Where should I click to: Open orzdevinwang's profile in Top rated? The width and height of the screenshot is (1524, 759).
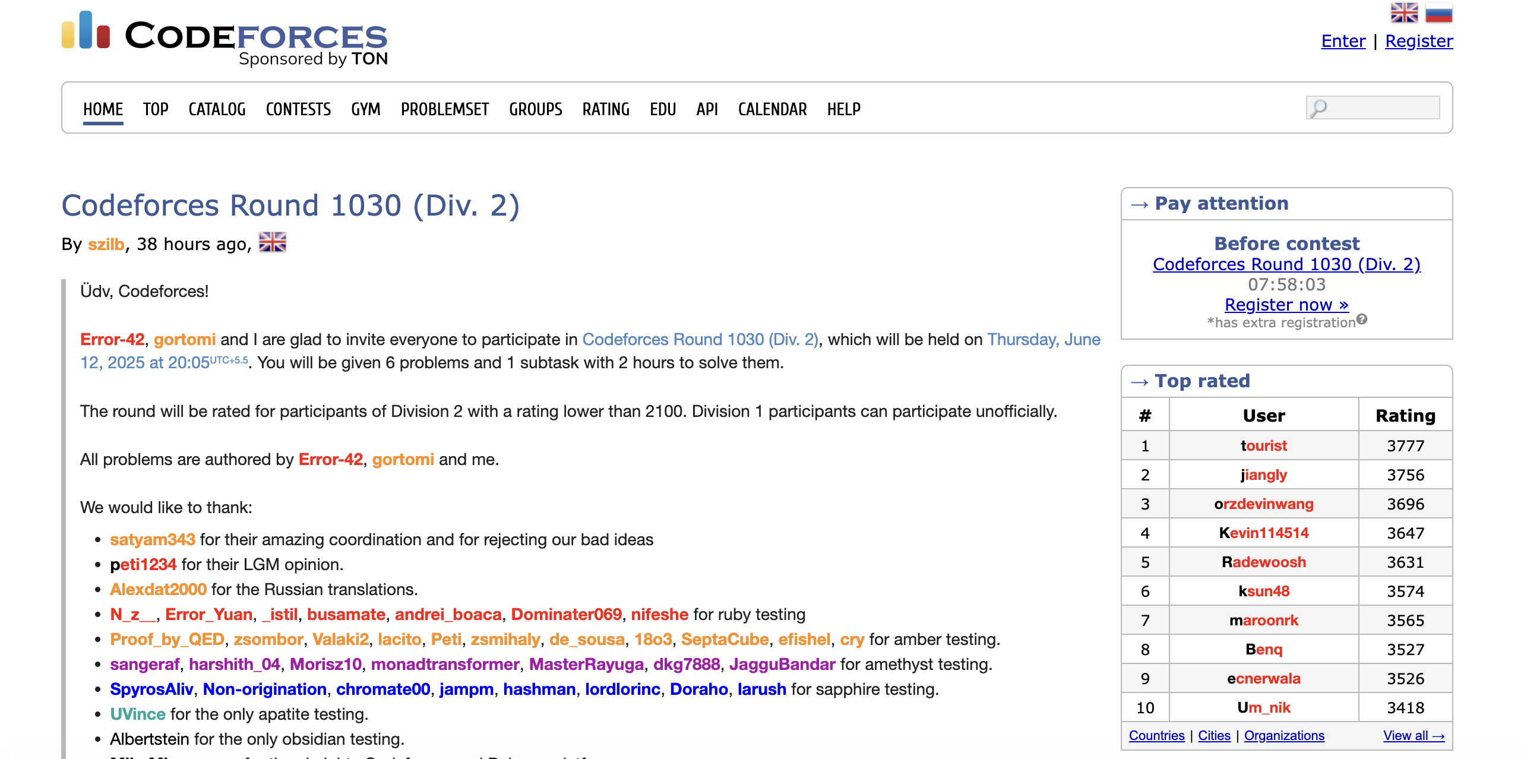[1263, 504]
